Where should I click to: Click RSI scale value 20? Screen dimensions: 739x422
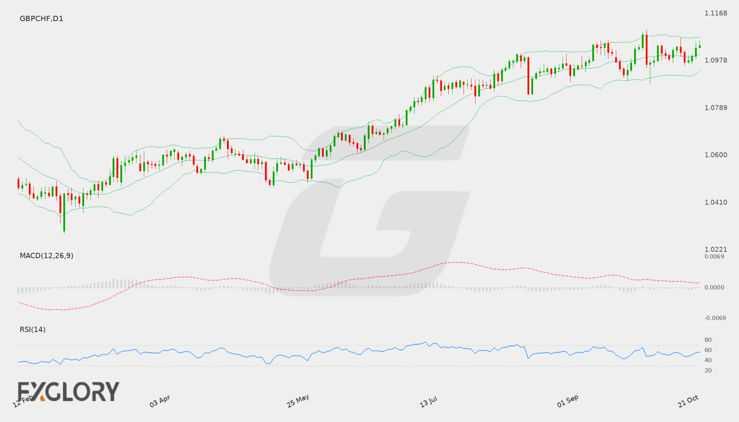tap(708, 370)
